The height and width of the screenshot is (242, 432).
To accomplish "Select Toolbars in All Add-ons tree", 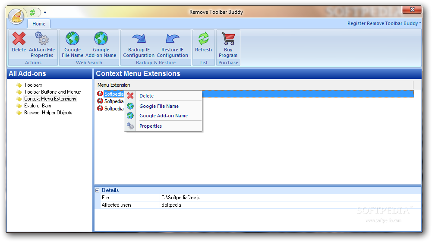I will (x=33, y=85).
